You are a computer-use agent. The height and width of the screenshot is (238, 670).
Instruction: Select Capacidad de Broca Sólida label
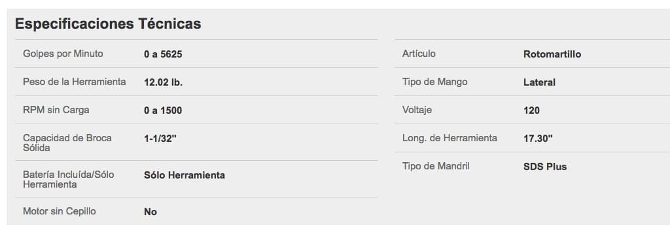(x=67, y=143)
